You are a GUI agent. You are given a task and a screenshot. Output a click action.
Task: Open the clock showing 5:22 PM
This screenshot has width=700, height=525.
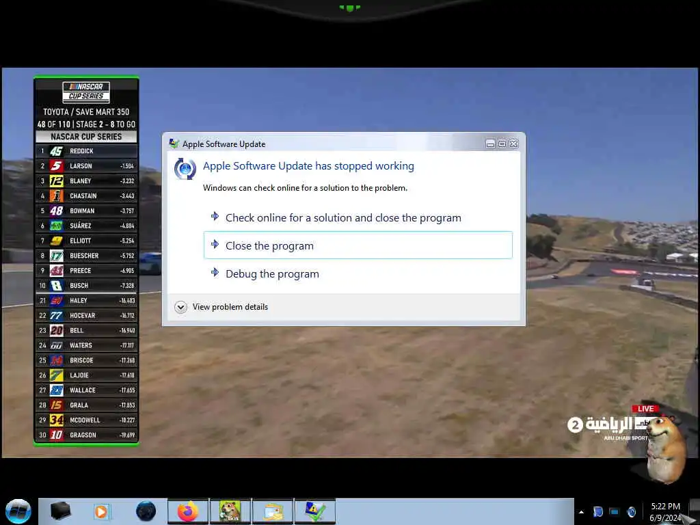point(665,512)
